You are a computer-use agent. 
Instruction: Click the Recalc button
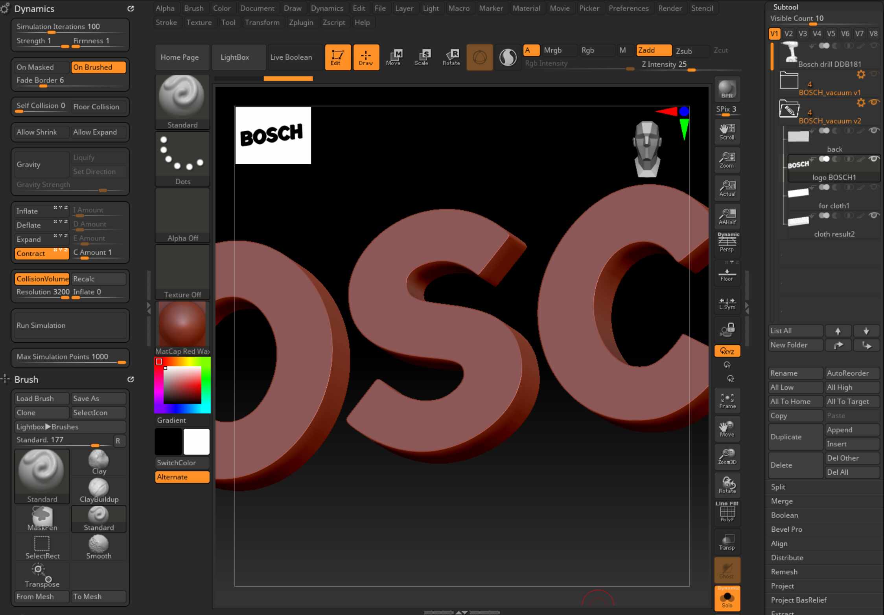click(x=98, y=279)
